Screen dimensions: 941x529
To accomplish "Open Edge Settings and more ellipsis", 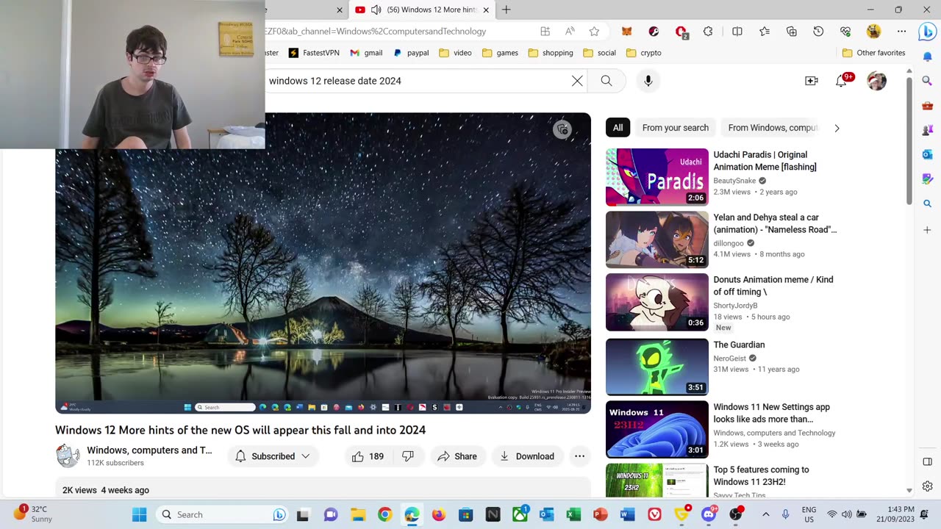I will coord(901,32).
